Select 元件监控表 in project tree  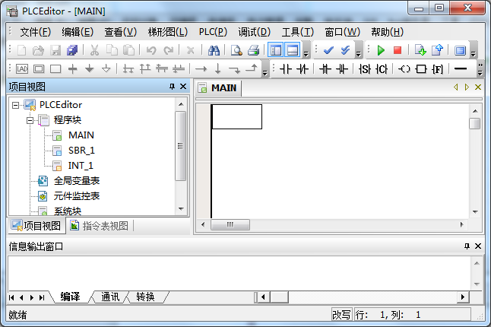77,196
